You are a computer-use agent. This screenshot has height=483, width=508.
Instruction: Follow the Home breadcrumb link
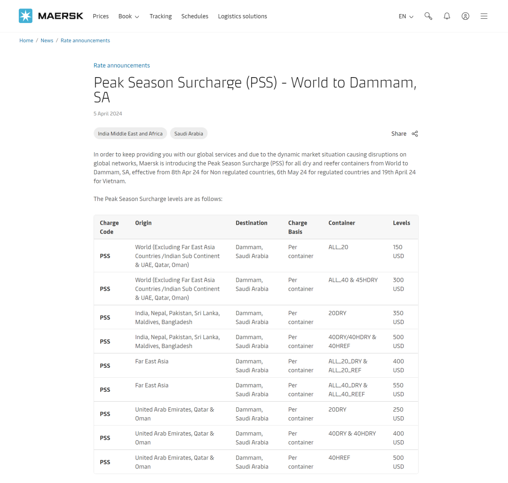pos(26,40)
